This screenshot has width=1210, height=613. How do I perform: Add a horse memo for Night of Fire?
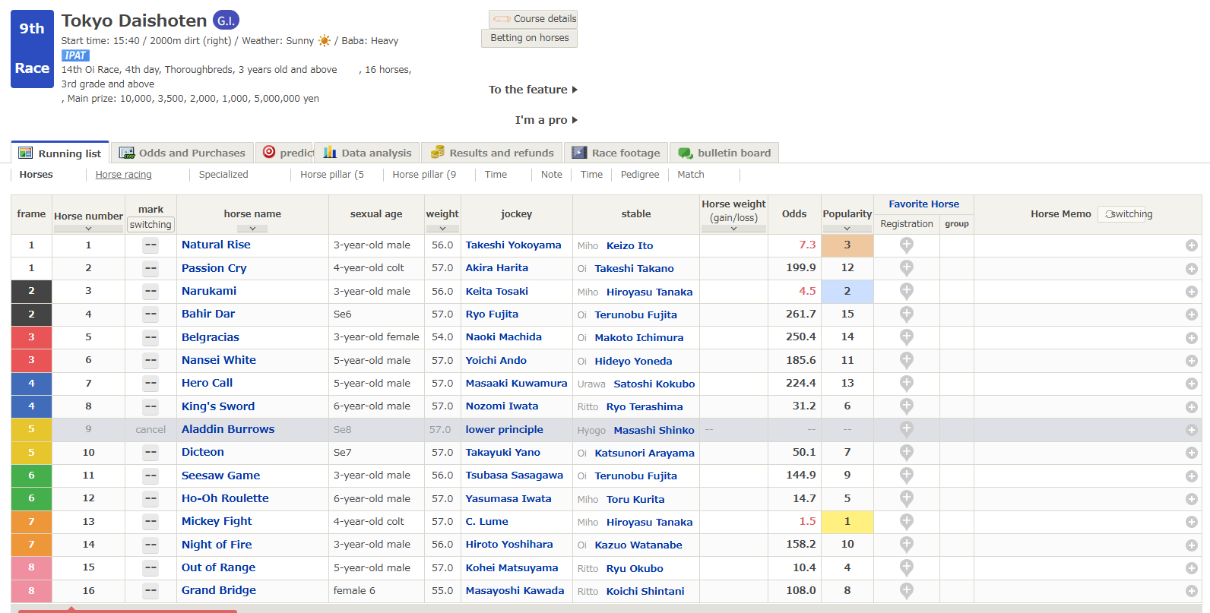pos(1191,545)
